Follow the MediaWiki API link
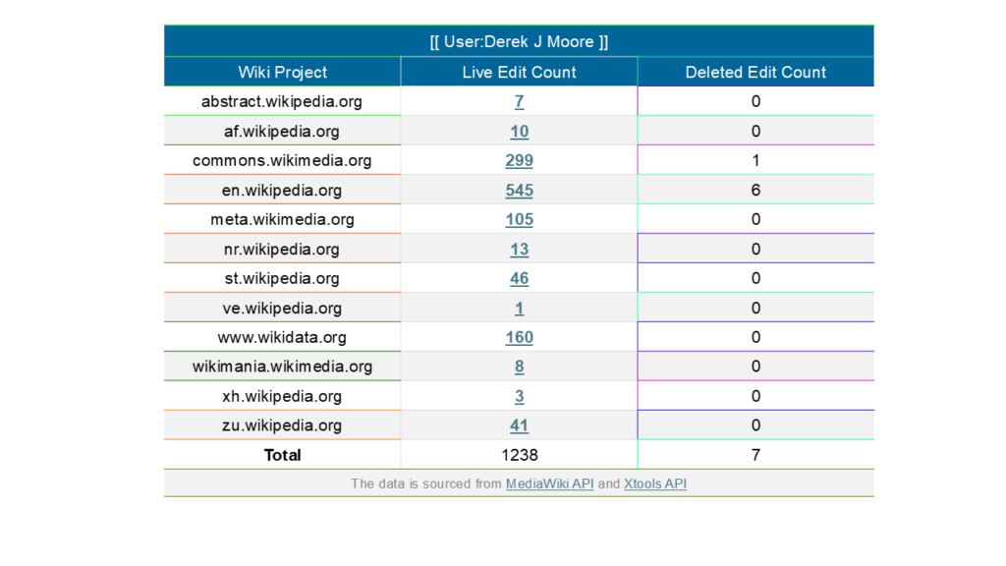 click(550, 483)
